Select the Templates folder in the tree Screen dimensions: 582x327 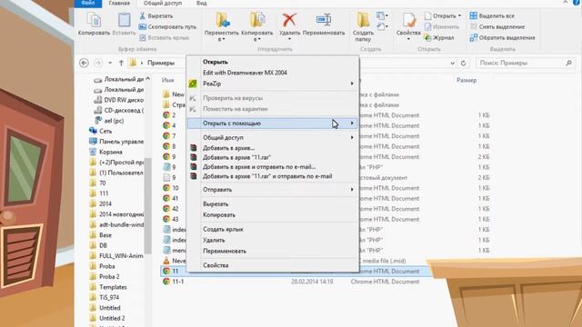click(x=108, y=287)
